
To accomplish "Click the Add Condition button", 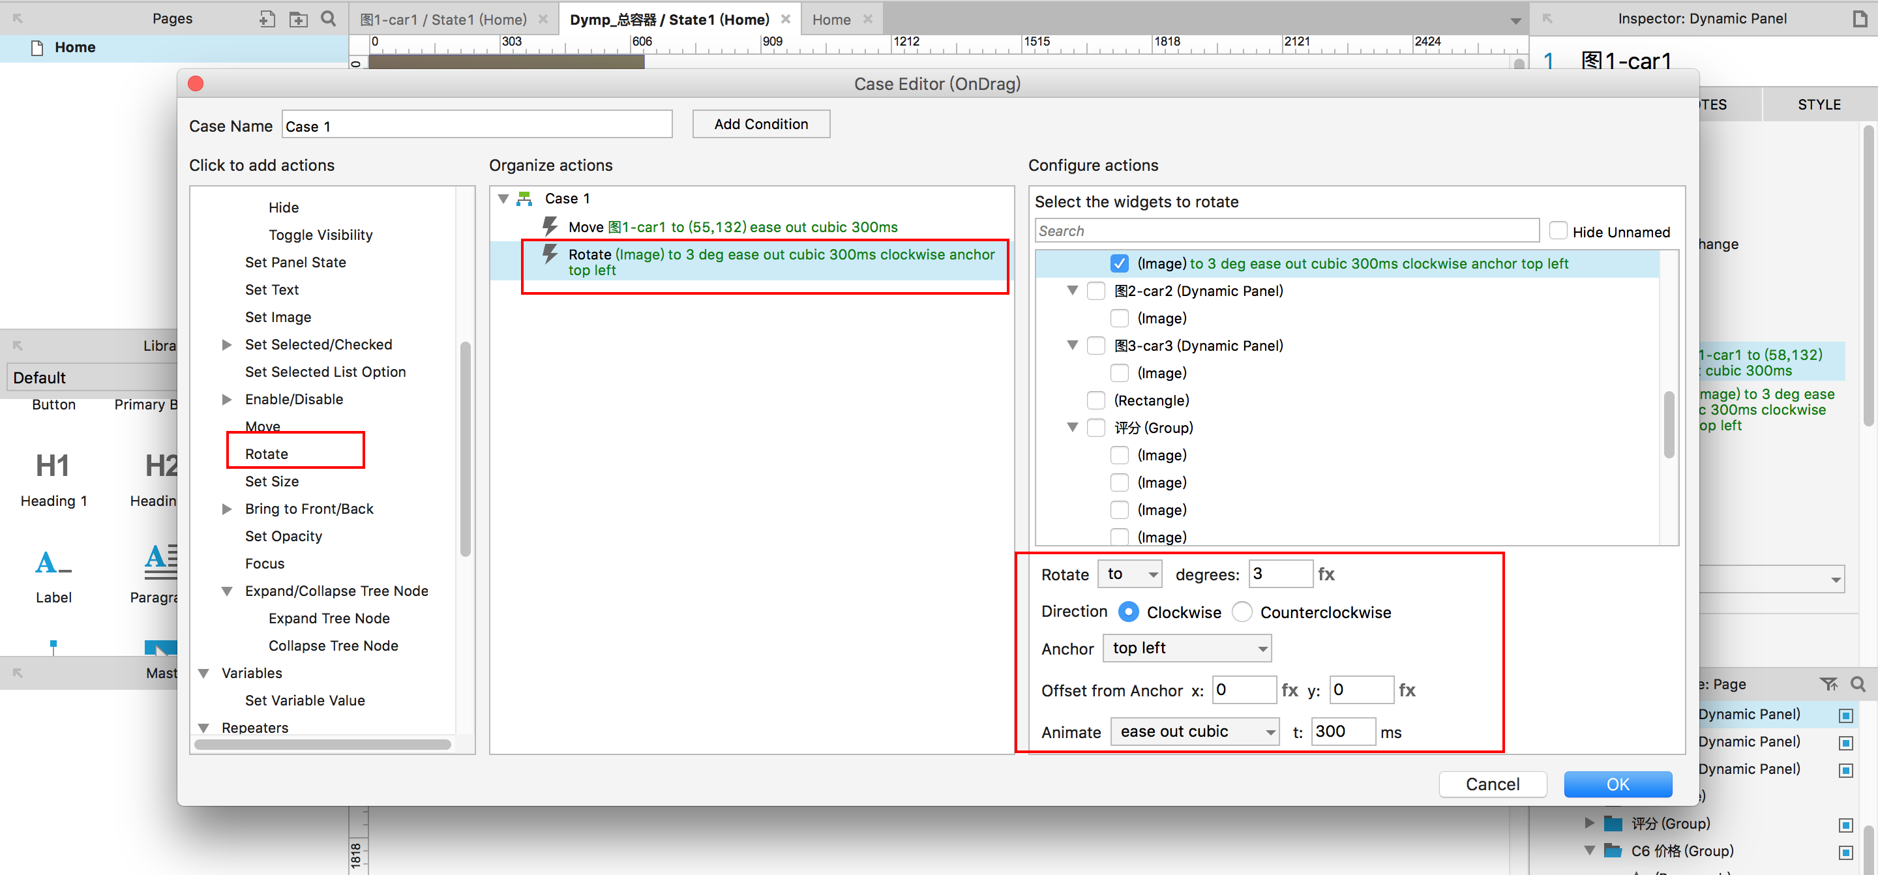I will tap(760, 124).
